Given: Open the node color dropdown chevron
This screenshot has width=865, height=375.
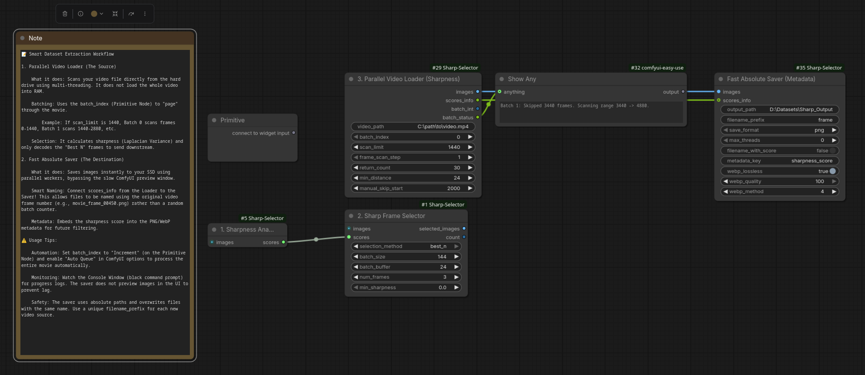Looking at the screenshot, I should coord(102,14).
